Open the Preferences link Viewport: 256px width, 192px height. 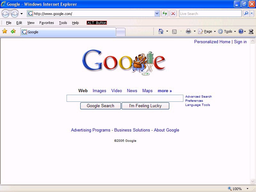(x=194, y=101)
